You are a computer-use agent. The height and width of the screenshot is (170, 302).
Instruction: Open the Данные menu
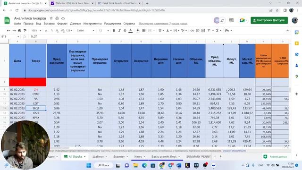click(75, 24)
